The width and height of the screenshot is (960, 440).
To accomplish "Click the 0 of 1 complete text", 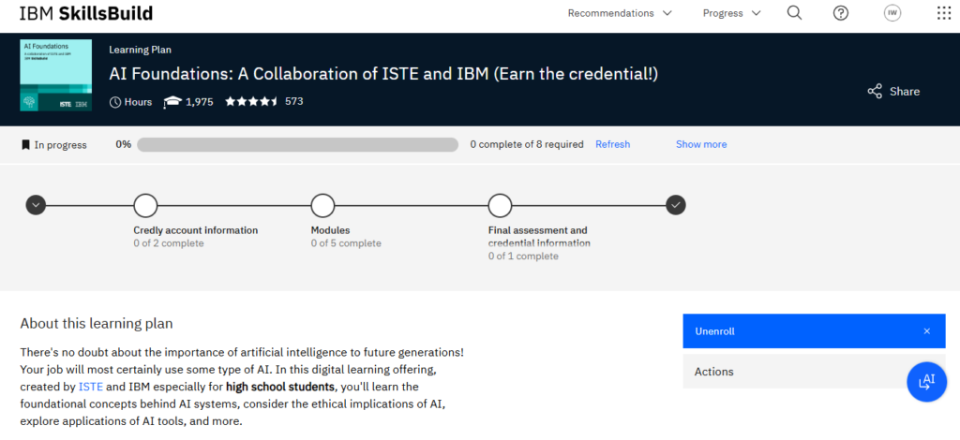I will [x=523, y=257].
